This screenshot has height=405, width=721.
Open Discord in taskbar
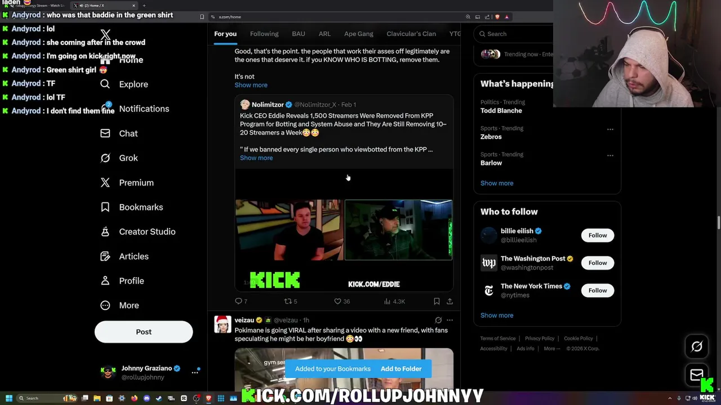(146, 398)
